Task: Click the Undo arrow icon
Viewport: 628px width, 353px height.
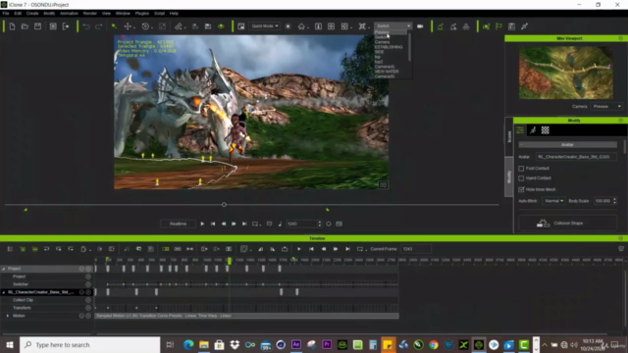Action: pyautogui.click(x=86, y=26)
